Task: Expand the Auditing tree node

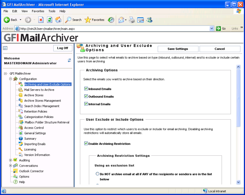Action: (x=10, y=160)
